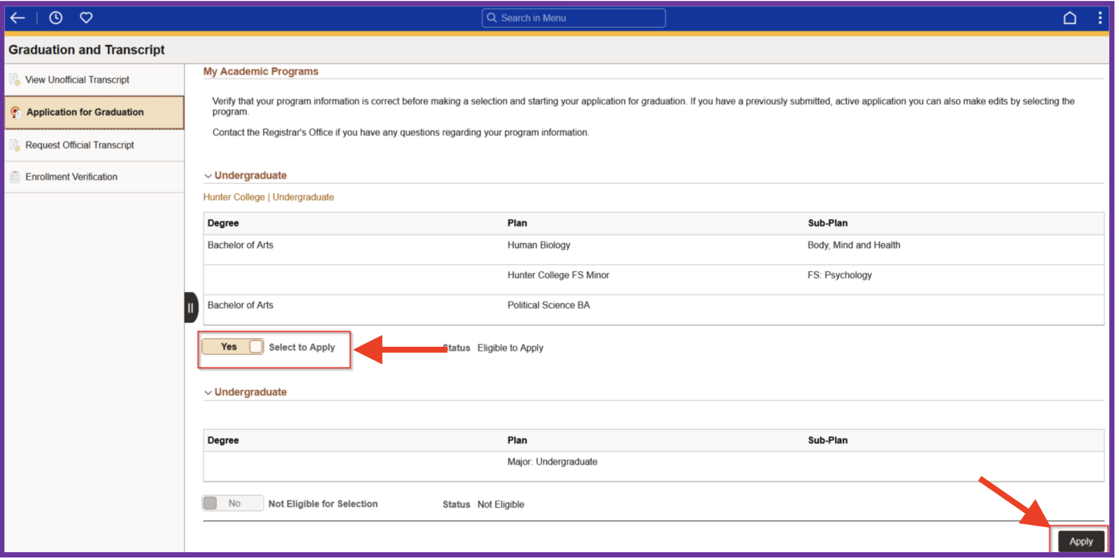The height and width of the screenshot is (558, 1119).
Task: Open the three-dot actions menu
Action: click(x=1100, y=18)
